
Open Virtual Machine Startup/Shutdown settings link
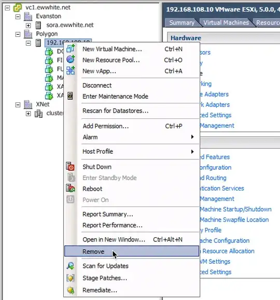coord(235,209)
